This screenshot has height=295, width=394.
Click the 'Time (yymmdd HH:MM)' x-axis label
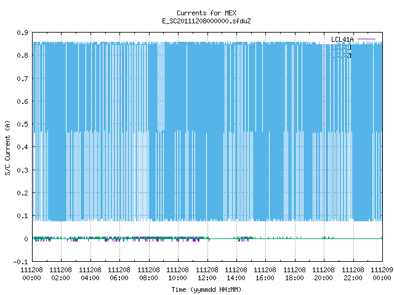206,289
